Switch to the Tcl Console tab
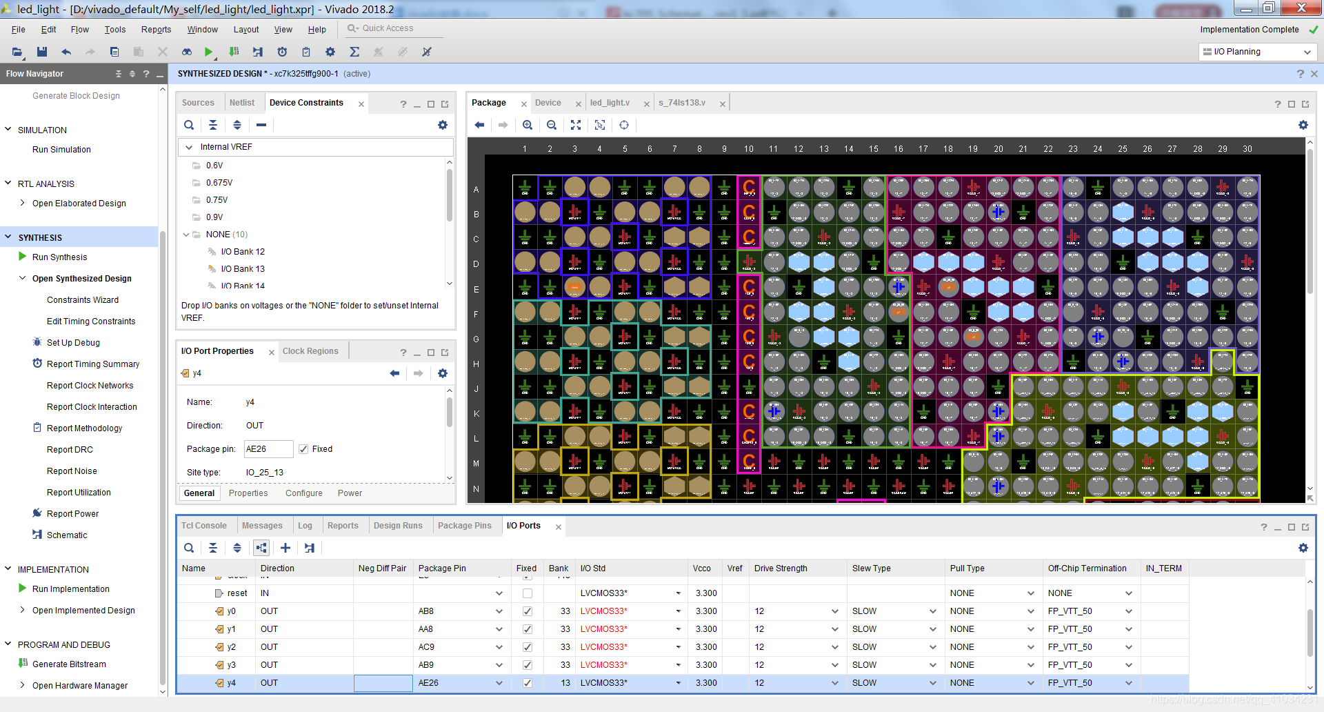1324x712 pixels. (204, 526)
